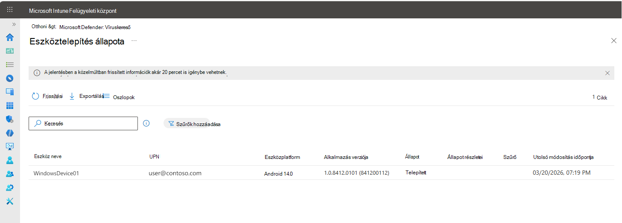622x223 pixels.
Task: Click the Frissítési refresh button
Action: click(47, 97)
